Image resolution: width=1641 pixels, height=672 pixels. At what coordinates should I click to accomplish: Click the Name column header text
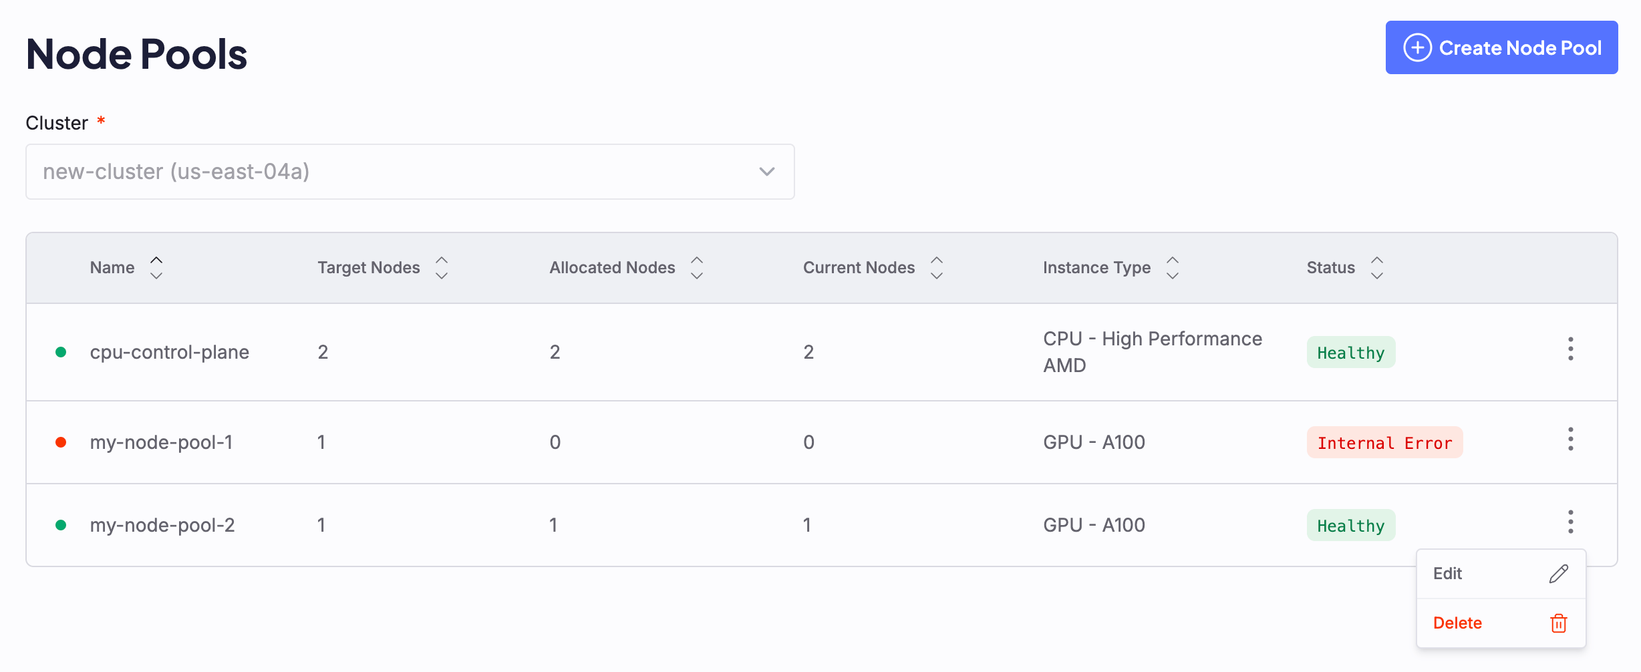click(x=112, y=268)
